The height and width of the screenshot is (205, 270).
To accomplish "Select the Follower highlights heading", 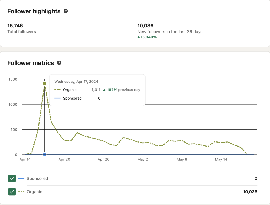I will coord(34,11).
